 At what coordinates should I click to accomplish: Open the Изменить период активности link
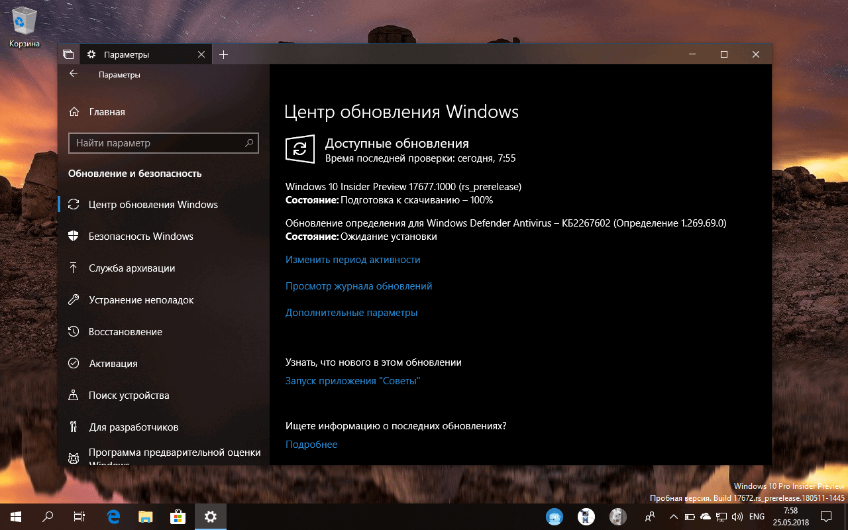coord(353,260)
